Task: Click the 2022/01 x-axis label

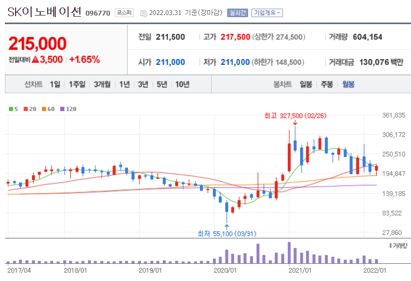Action: tap(375, 270)
